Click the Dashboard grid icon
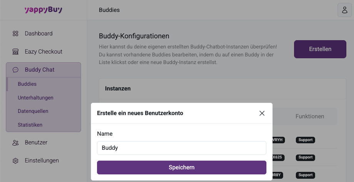354x182 pixels. click(15, 34)
